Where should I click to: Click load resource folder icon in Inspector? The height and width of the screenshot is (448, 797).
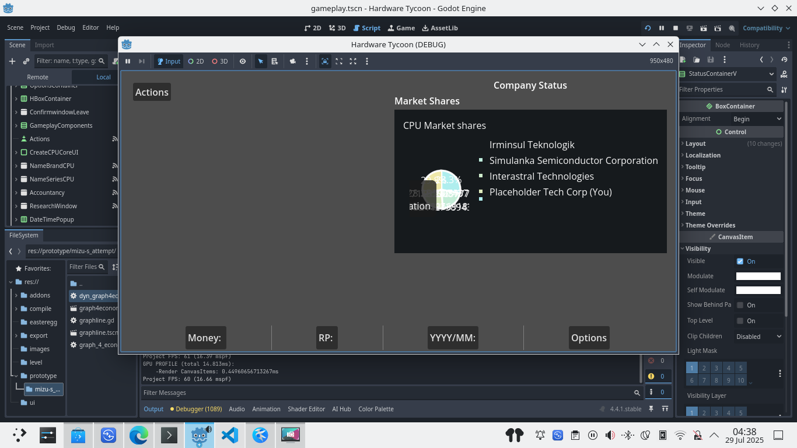coord(697,60)
